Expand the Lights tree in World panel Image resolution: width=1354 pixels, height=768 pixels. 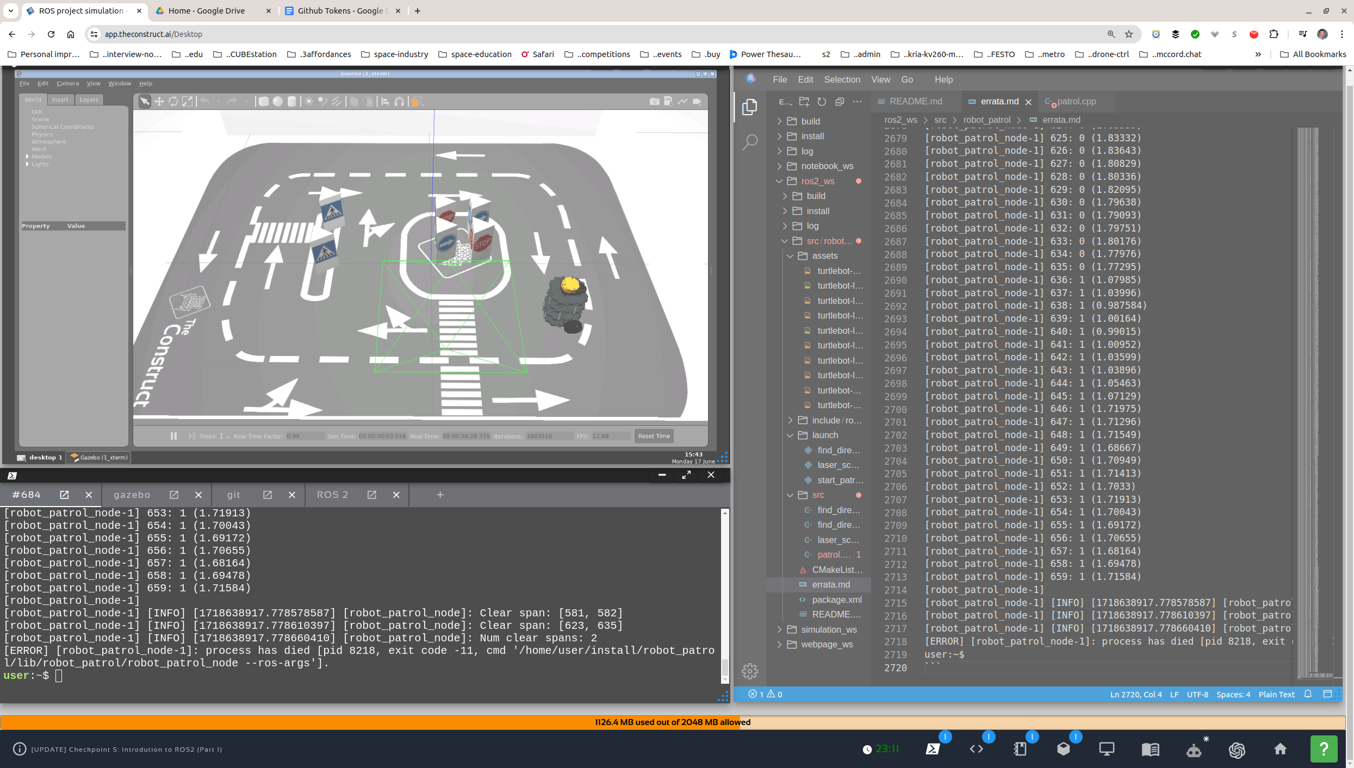(28, 164)
